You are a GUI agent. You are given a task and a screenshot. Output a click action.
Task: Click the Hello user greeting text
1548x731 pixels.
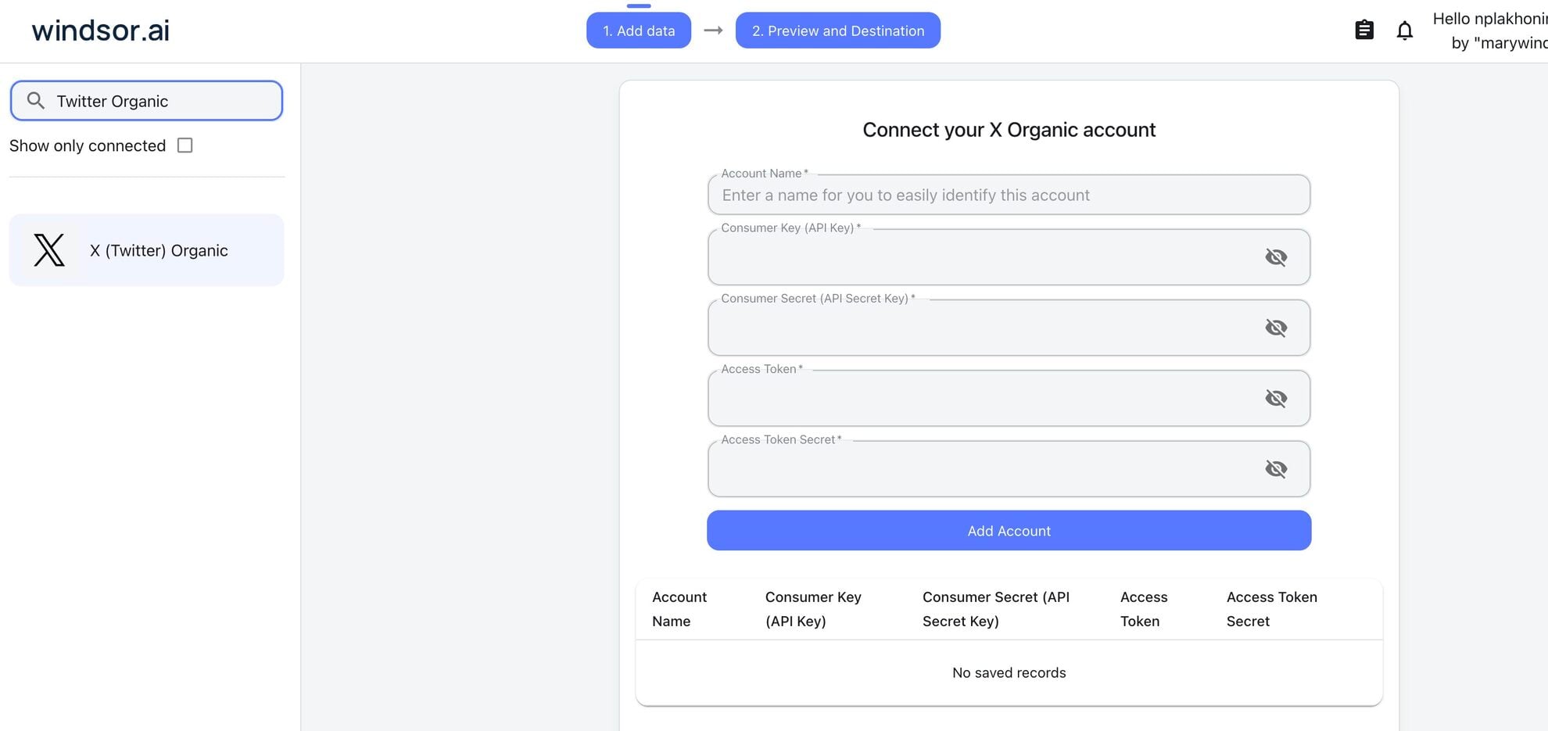(x=1490, y=30)
